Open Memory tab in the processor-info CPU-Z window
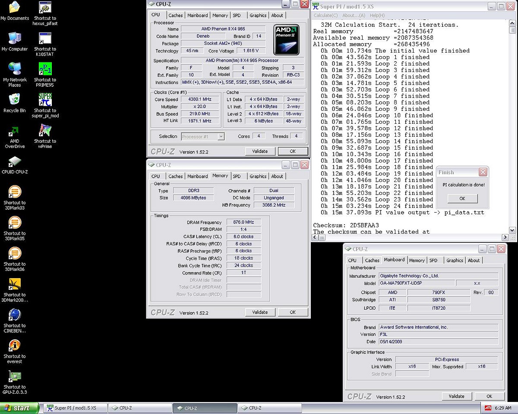 coord(220,16)
